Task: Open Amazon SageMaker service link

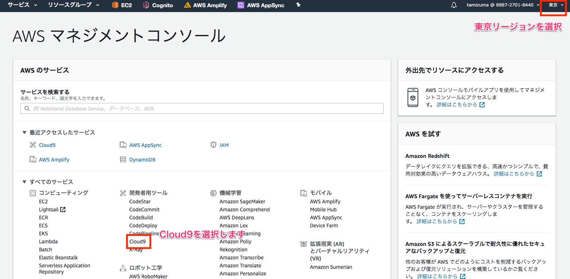Action: tap(242, 202)
